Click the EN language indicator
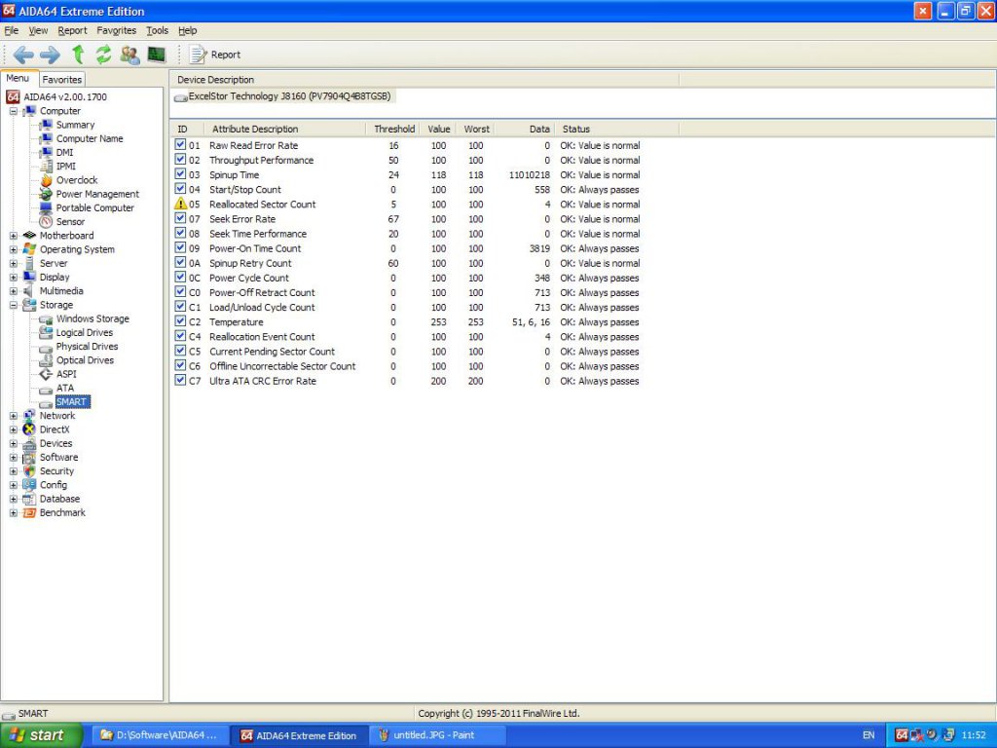The width and height of the screenshot is (997, 748). (x=868, y=735)
